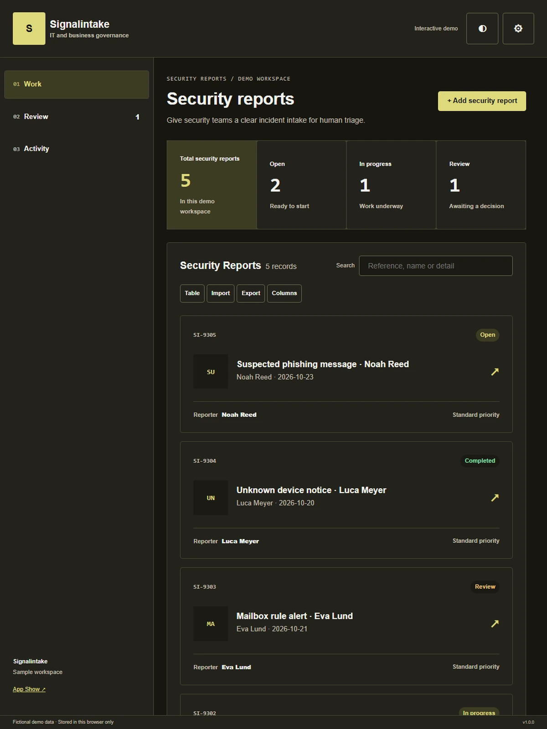Click the v1.0.0 version label
The image size is (547, 729).
point(528,722)
